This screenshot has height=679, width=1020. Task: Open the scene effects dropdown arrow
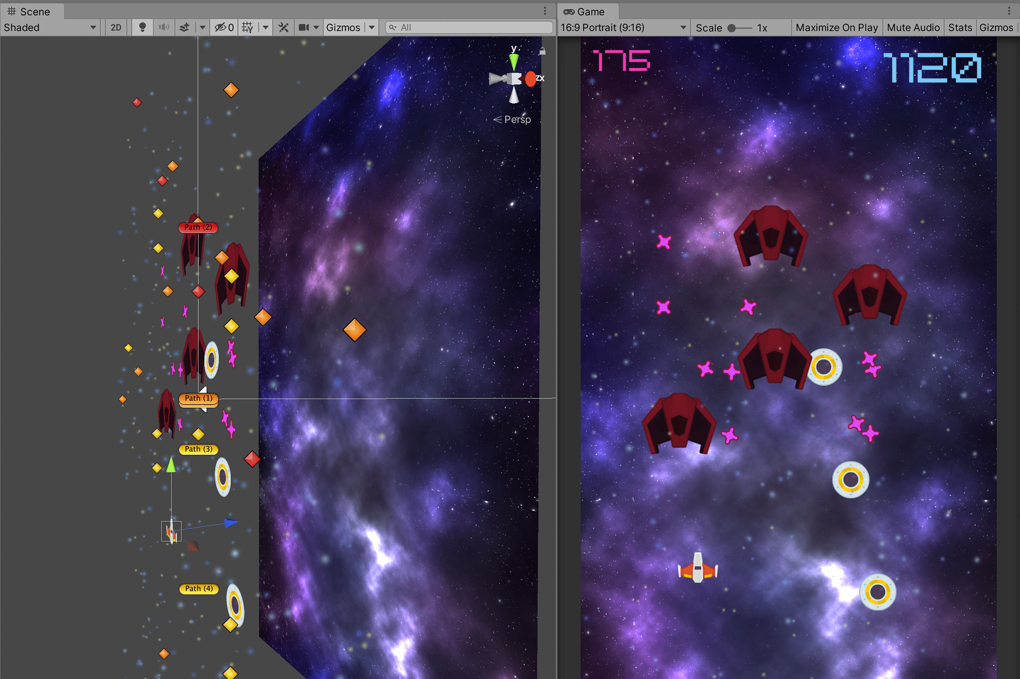point(202,27)
